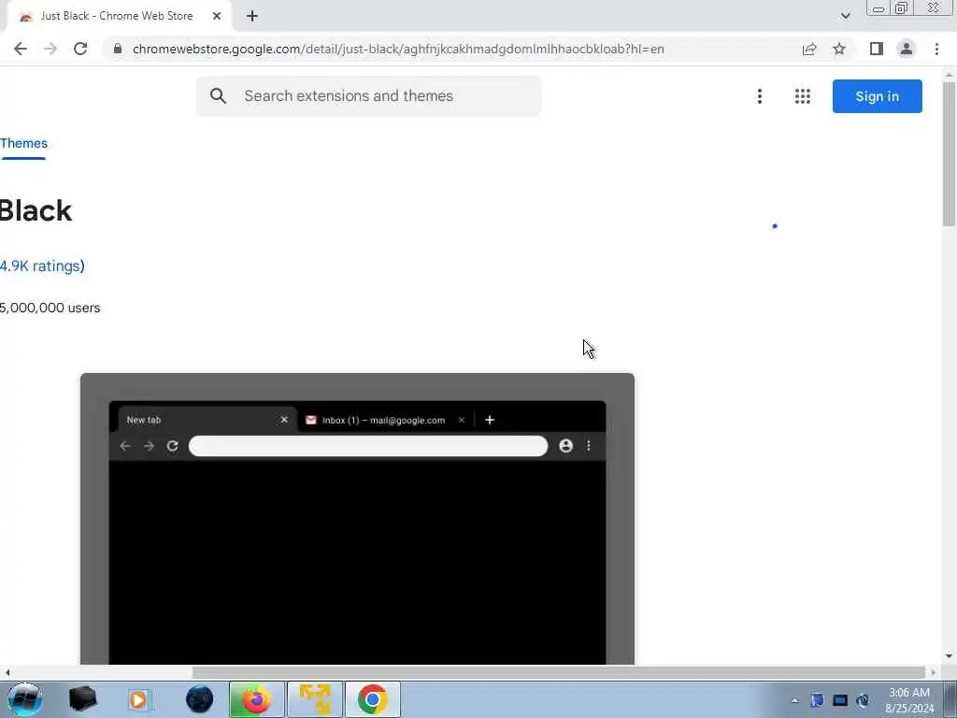Click the tray volume speaker icon
This screenshot has width=957, height=718.
pos(863,700)
